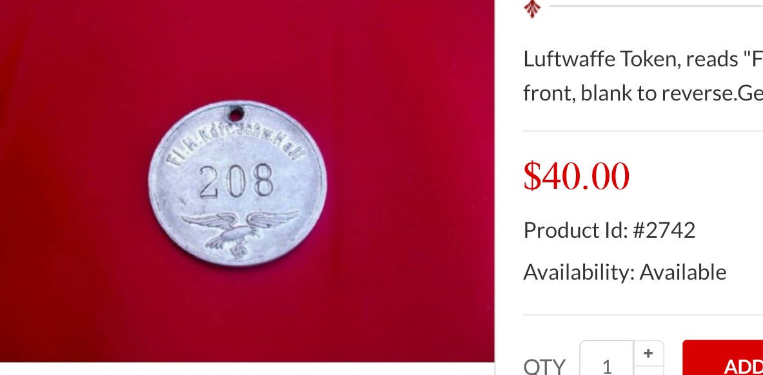
Task: Increase quantity using the plus button
Action: (x=648, y=354)
